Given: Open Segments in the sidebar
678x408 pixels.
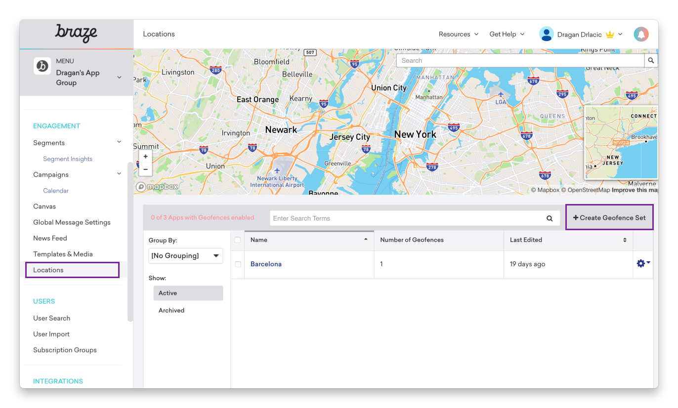Looking at the screenshot, I should 49,143.
